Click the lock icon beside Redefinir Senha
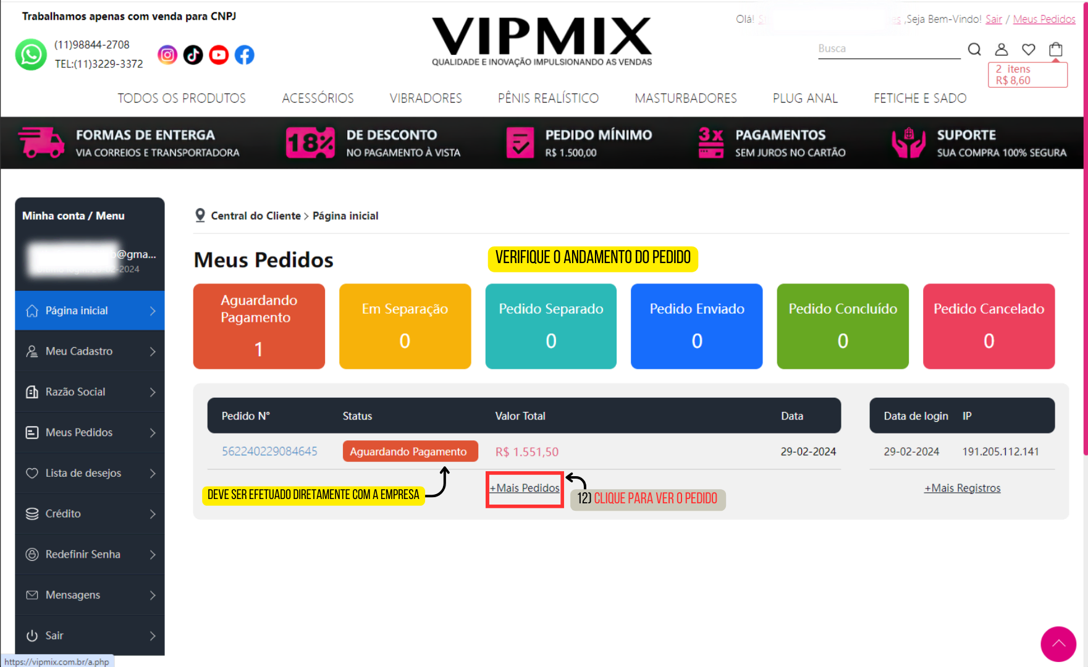The image size is (1088, 667). [x=32, y=555]
